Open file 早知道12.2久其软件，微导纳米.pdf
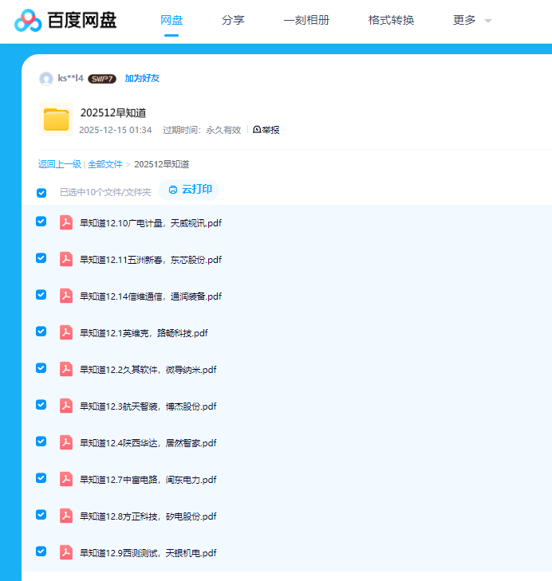Viewport: 552px width, 581px height. pos(148,370)
